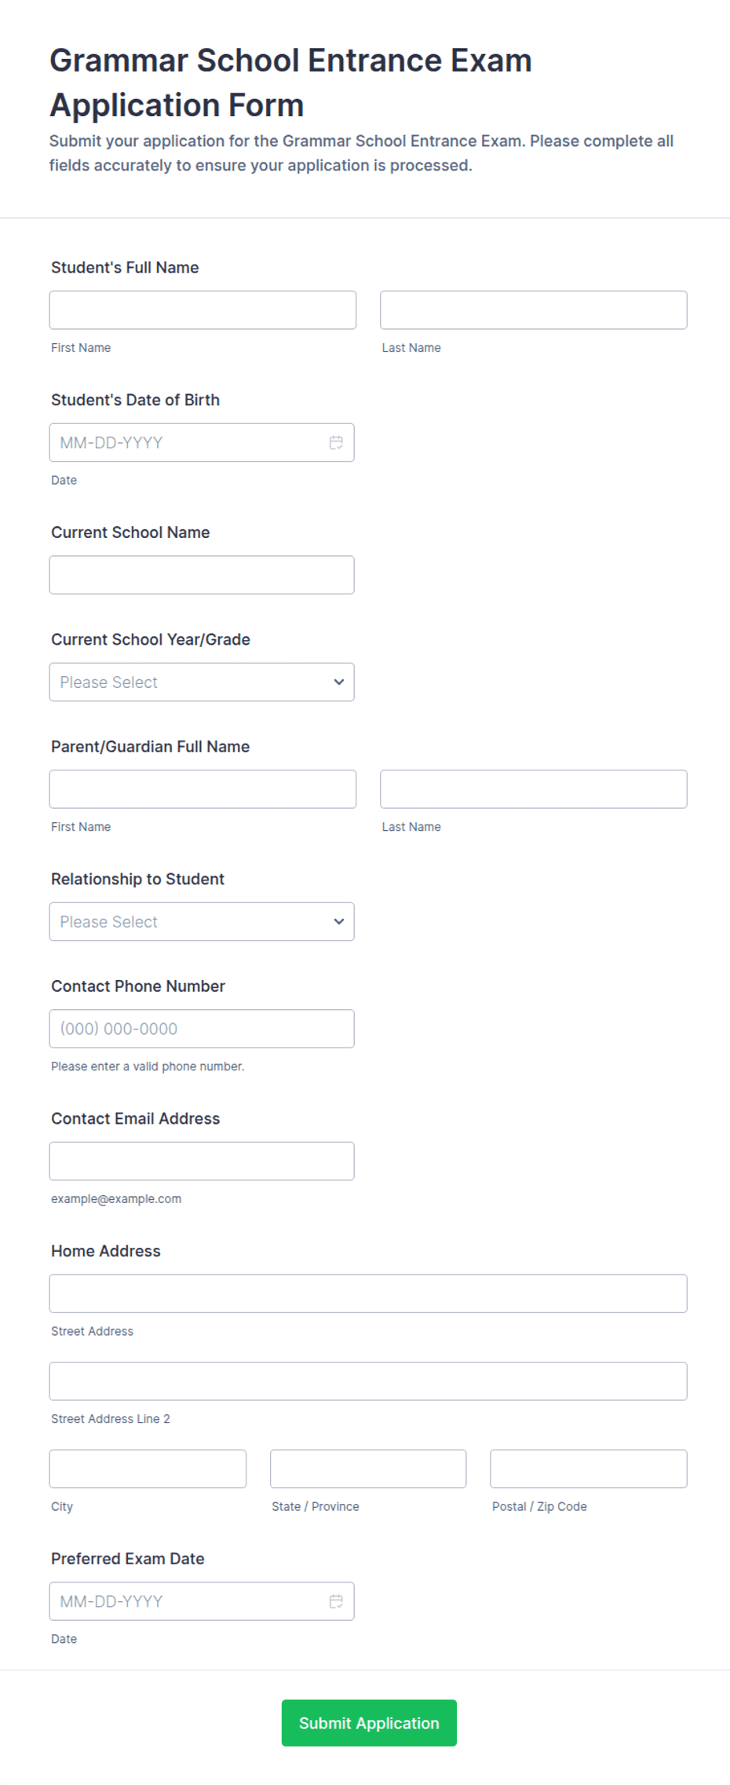The height and width of the screenshot is (1785, 730).
Task: Select the Current School Name text box
Action: pyautogui.click(x=202, y=575)
